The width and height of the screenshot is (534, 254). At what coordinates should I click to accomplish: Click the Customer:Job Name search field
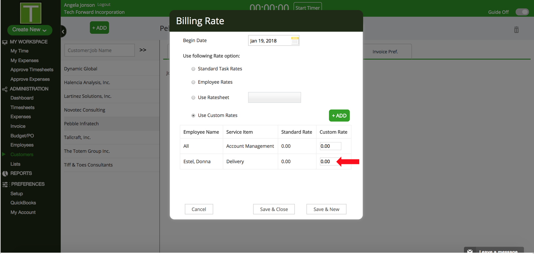tap(99, 50)
